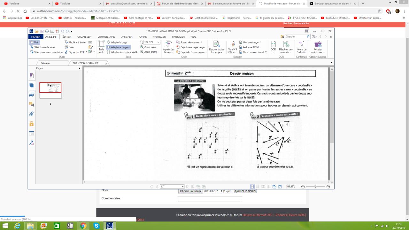409x230 pixels.
Task: Click the open file icon in quick access toolbar
Action: click(x=37, y=31)
